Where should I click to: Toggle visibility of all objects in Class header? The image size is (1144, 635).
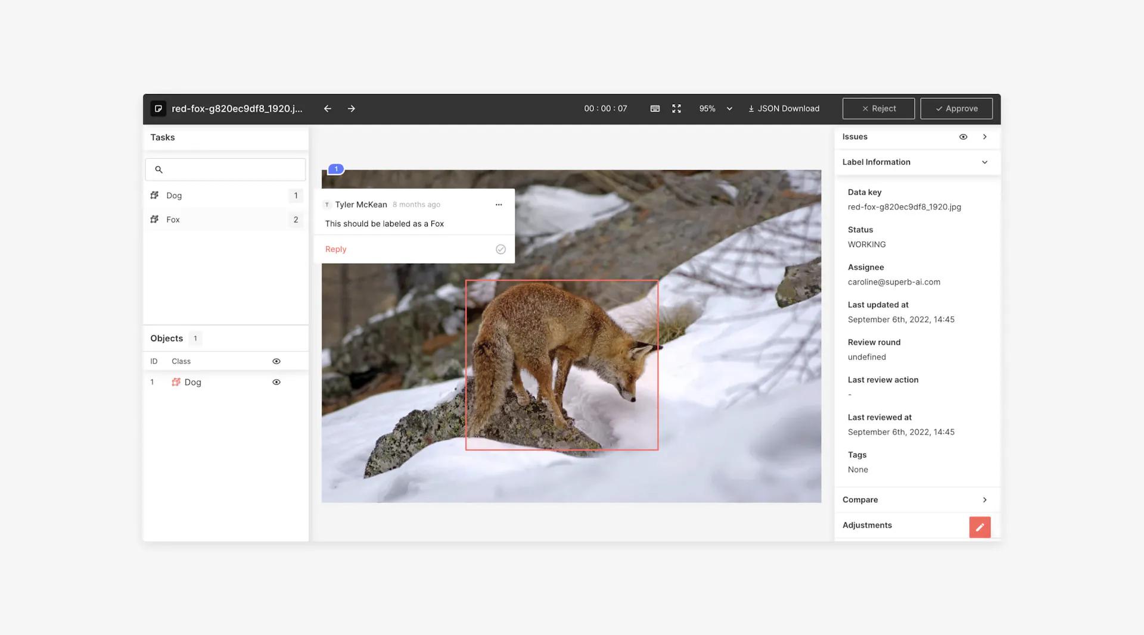276,361
